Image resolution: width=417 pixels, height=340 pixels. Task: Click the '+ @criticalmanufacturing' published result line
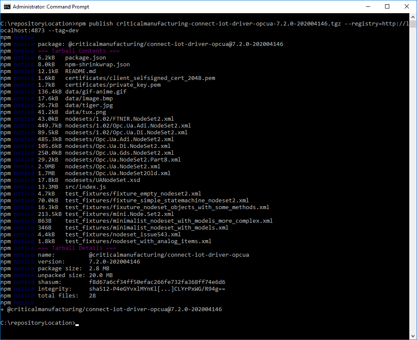pyautogui.click(x=111, y=309)
